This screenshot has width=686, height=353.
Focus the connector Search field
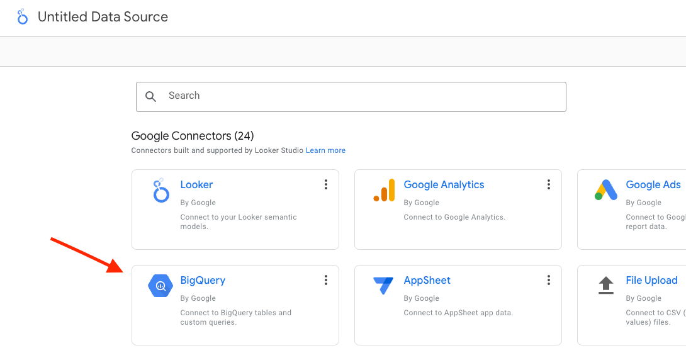point(351,97)
